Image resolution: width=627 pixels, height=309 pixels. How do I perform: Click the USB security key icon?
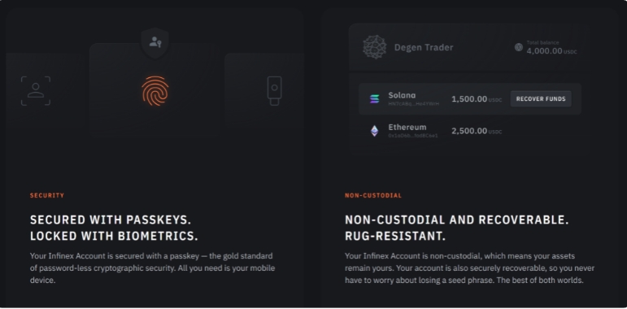pyautogui.click(x=274, y=91)
